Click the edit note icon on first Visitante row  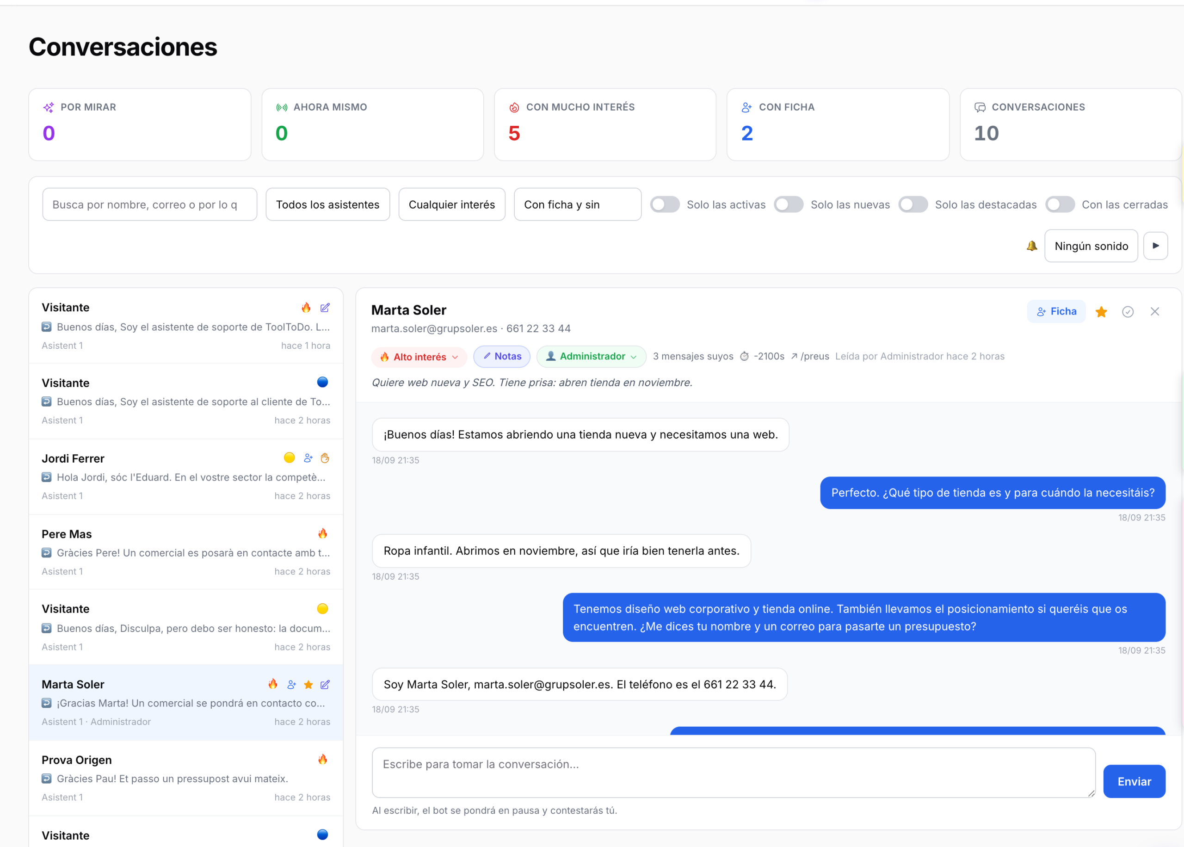point(325,308)
